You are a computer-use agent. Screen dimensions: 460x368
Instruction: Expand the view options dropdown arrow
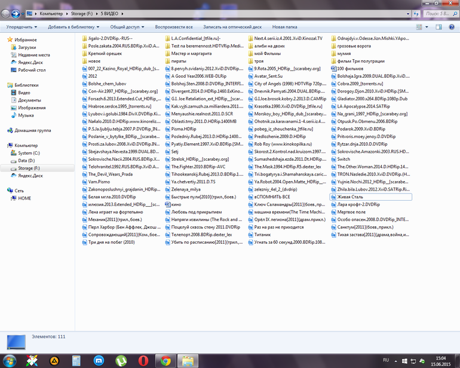pos(427,27)
